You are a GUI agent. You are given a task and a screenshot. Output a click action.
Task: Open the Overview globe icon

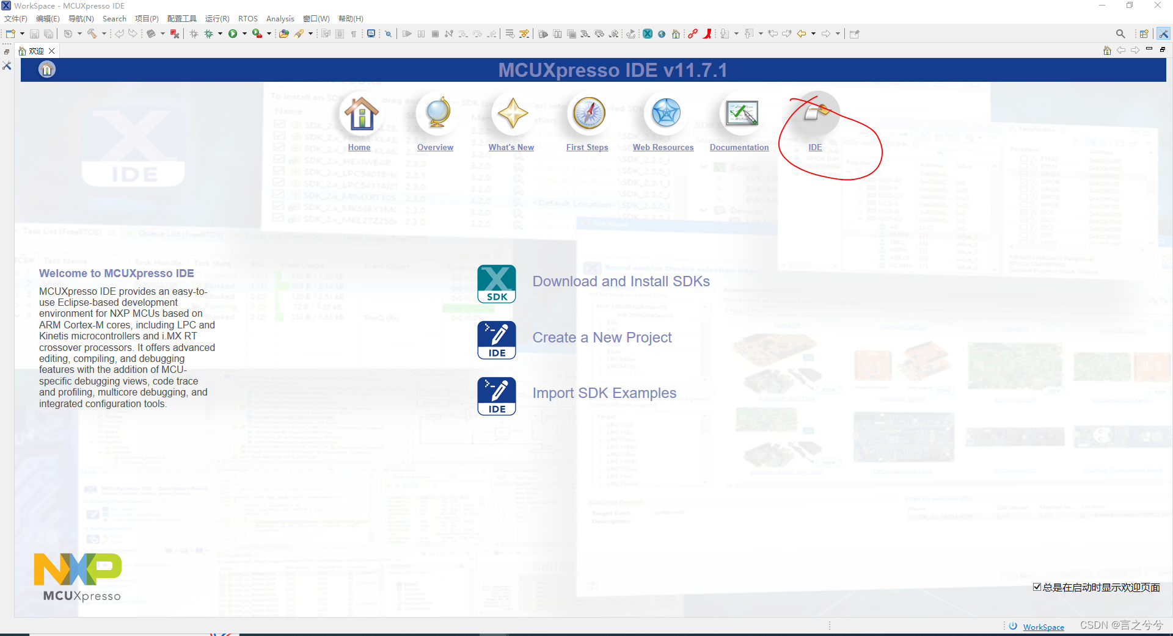(437, 114)
